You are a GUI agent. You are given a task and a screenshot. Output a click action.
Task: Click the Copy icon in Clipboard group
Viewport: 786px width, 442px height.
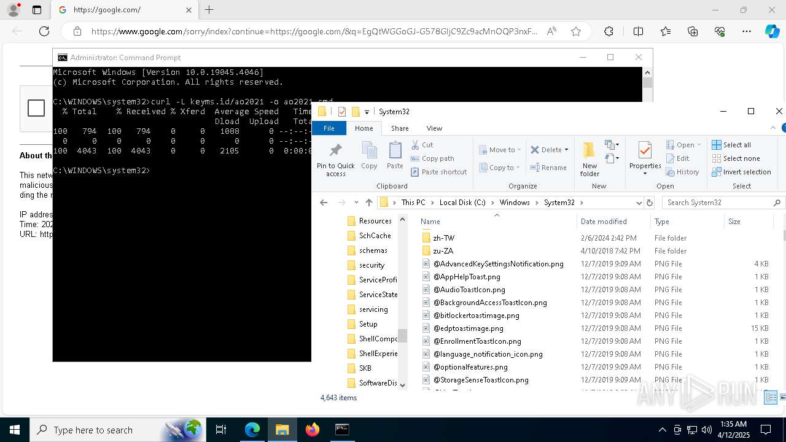369,155
